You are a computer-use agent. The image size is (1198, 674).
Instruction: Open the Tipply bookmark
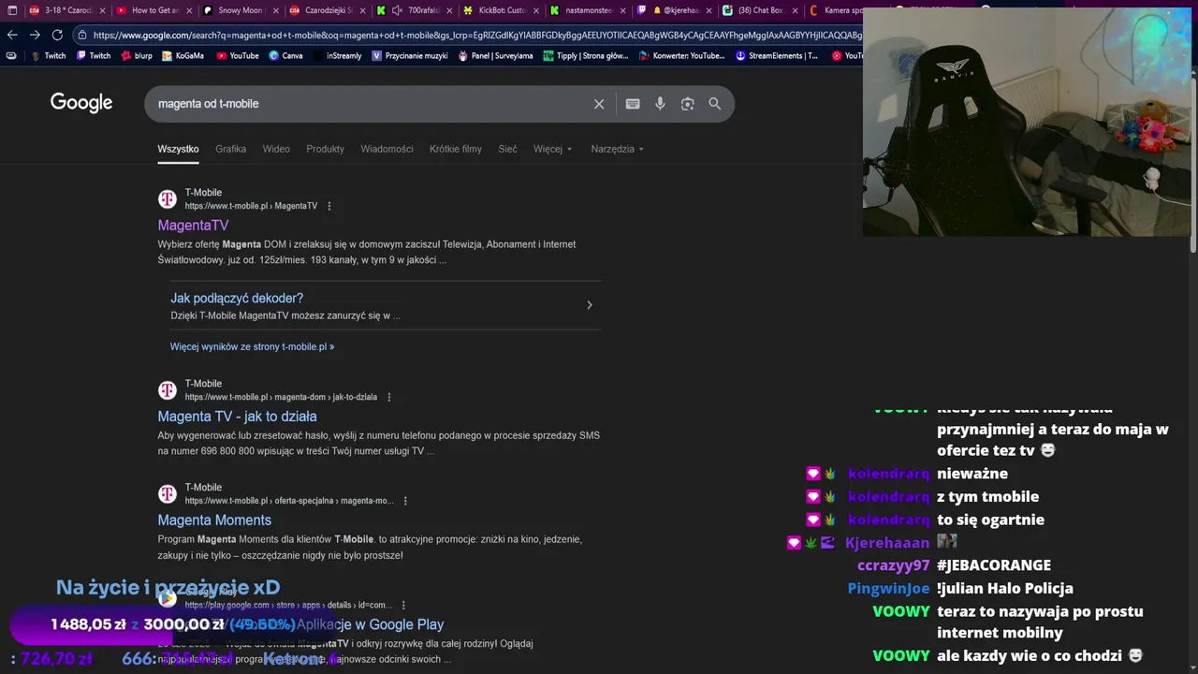[586, 55]
